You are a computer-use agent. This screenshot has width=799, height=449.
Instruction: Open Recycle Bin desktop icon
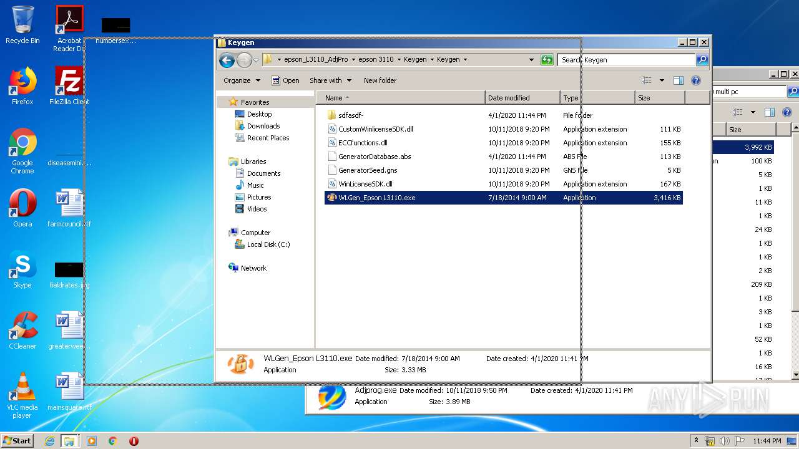tap(22, 25)
